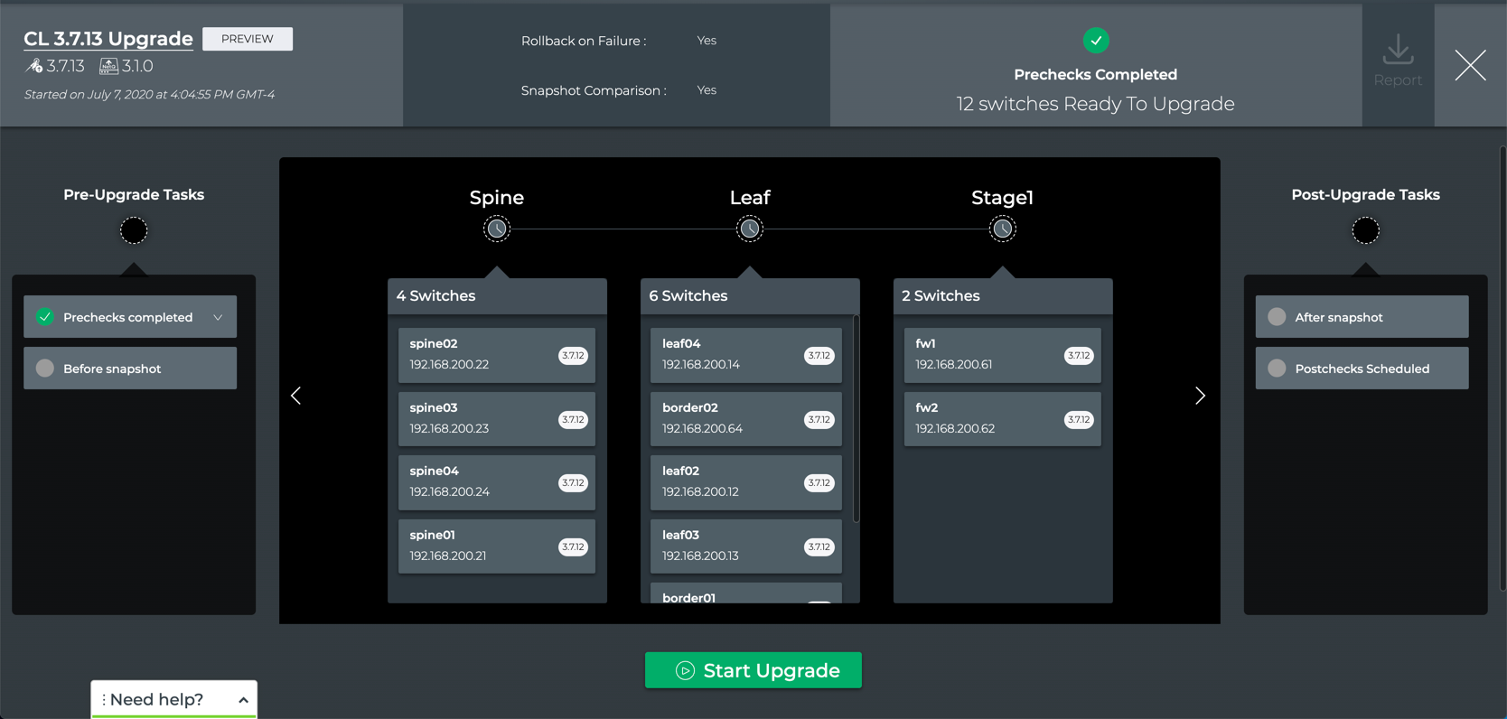Expand the Need help? panel
1507x719 pixels.
click(x=243, y=700)
